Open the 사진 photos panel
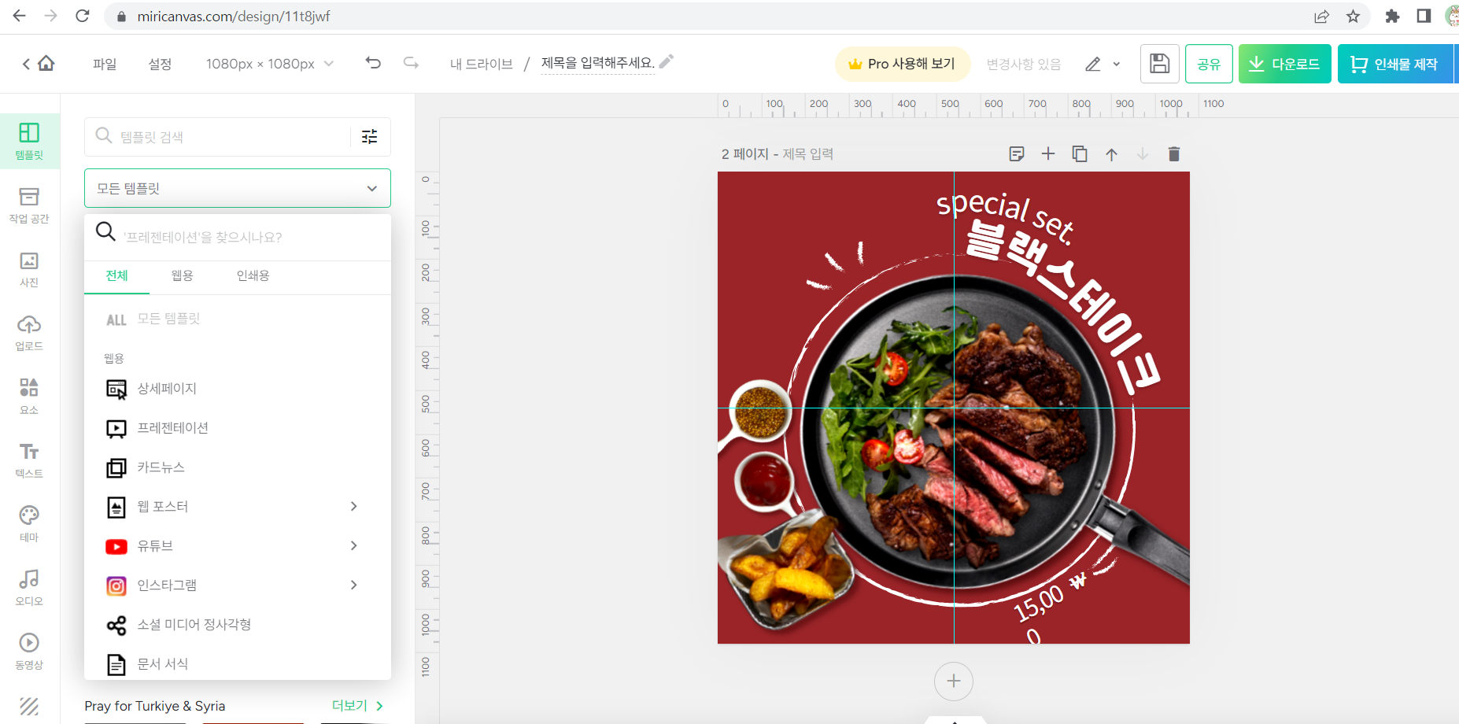This screenshot has width=1459, height=724. pos(29,269)
